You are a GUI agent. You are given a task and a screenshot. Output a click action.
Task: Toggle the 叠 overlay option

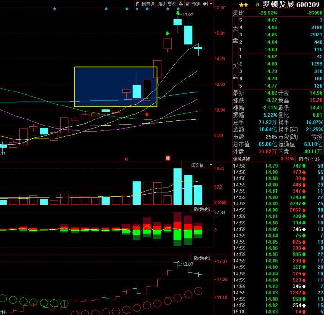click(x=180, y=4)
